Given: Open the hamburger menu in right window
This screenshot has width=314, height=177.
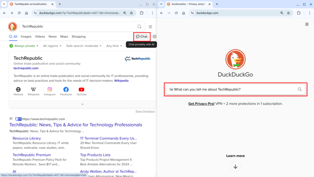Looking at the screenshot, I should 307,24.
